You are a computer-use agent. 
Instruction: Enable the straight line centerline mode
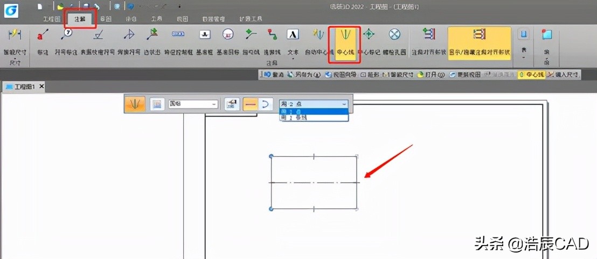tap(250, 104)
